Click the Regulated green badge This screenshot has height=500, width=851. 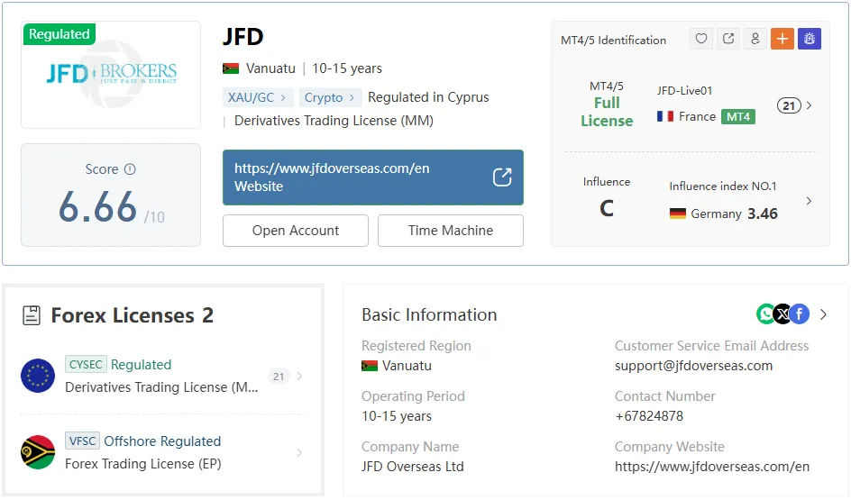tap(59, 34)
